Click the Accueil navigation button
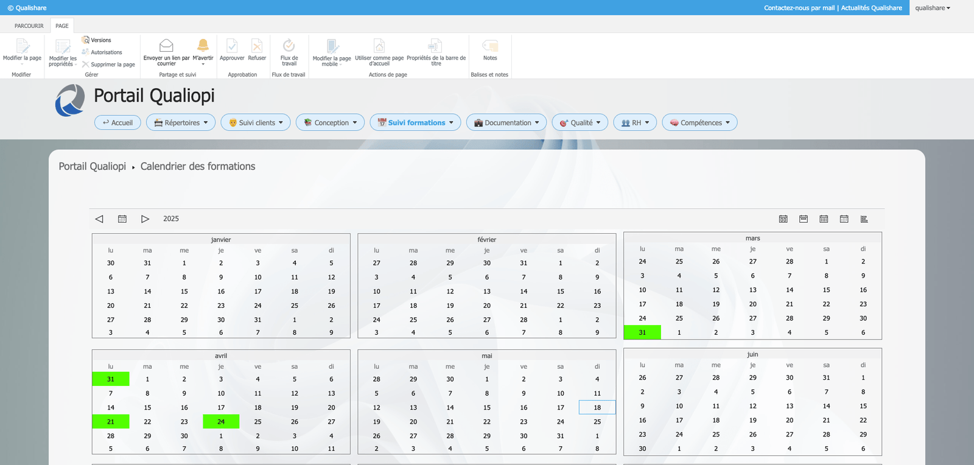The height and width of the screenshot is (465, 974). click(x=118, y=122)
